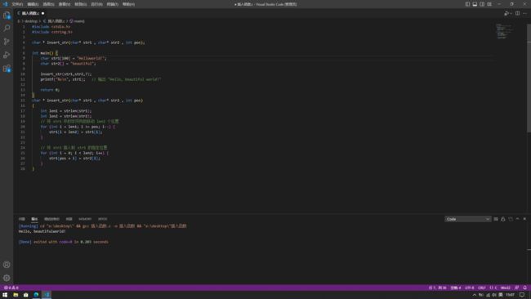Open the 编辑 (Edit) menu
531x299 pixels.
(x=33, y=4)
